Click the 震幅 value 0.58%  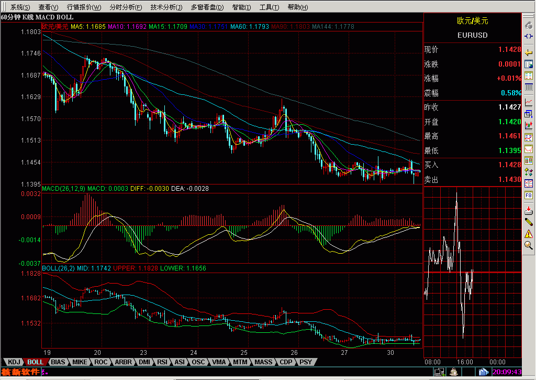click(511, 93)
